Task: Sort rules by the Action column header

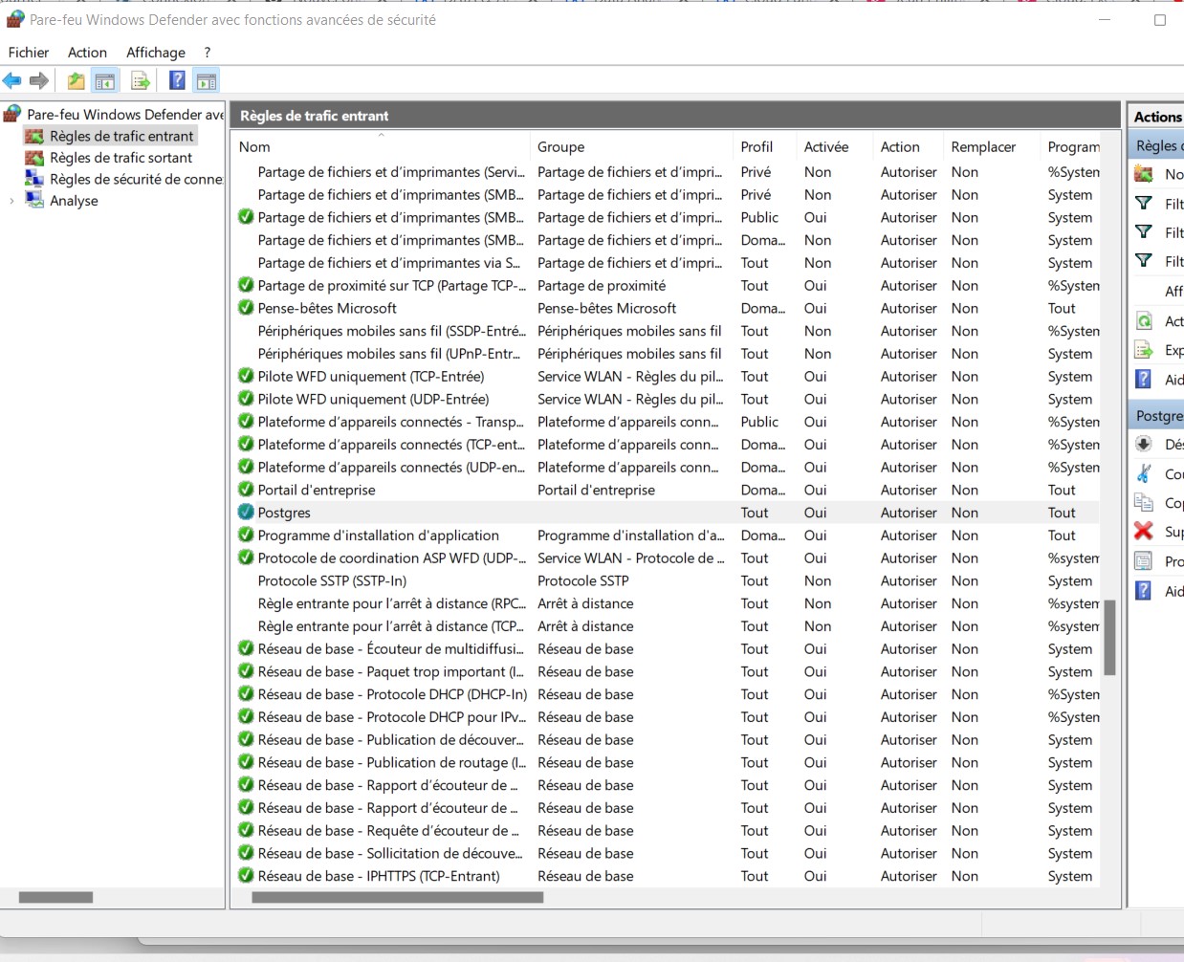Action: coord(910,146)
